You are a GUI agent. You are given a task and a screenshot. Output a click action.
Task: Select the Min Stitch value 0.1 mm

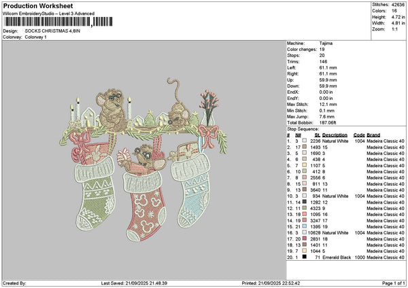click(327, 111)
